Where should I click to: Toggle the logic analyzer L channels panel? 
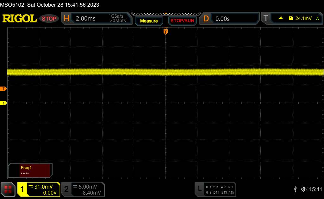(215, 189)
